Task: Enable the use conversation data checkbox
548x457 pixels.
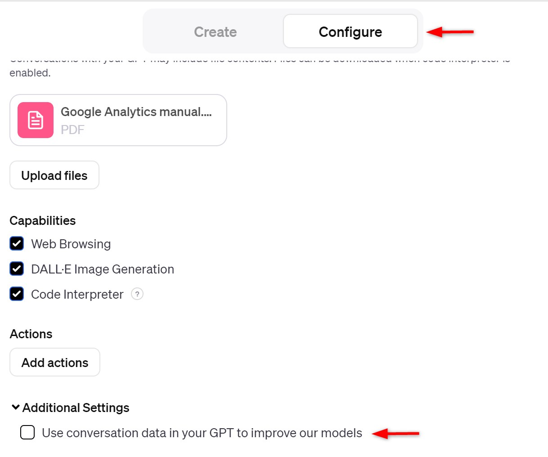Action: tap(27, 433)
